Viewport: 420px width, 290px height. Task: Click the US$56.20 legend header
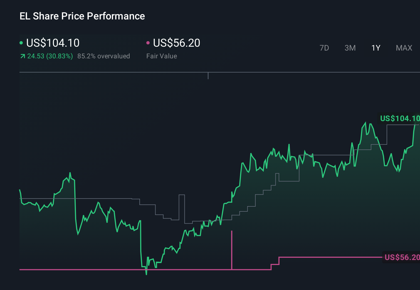(x=177, y=43)
